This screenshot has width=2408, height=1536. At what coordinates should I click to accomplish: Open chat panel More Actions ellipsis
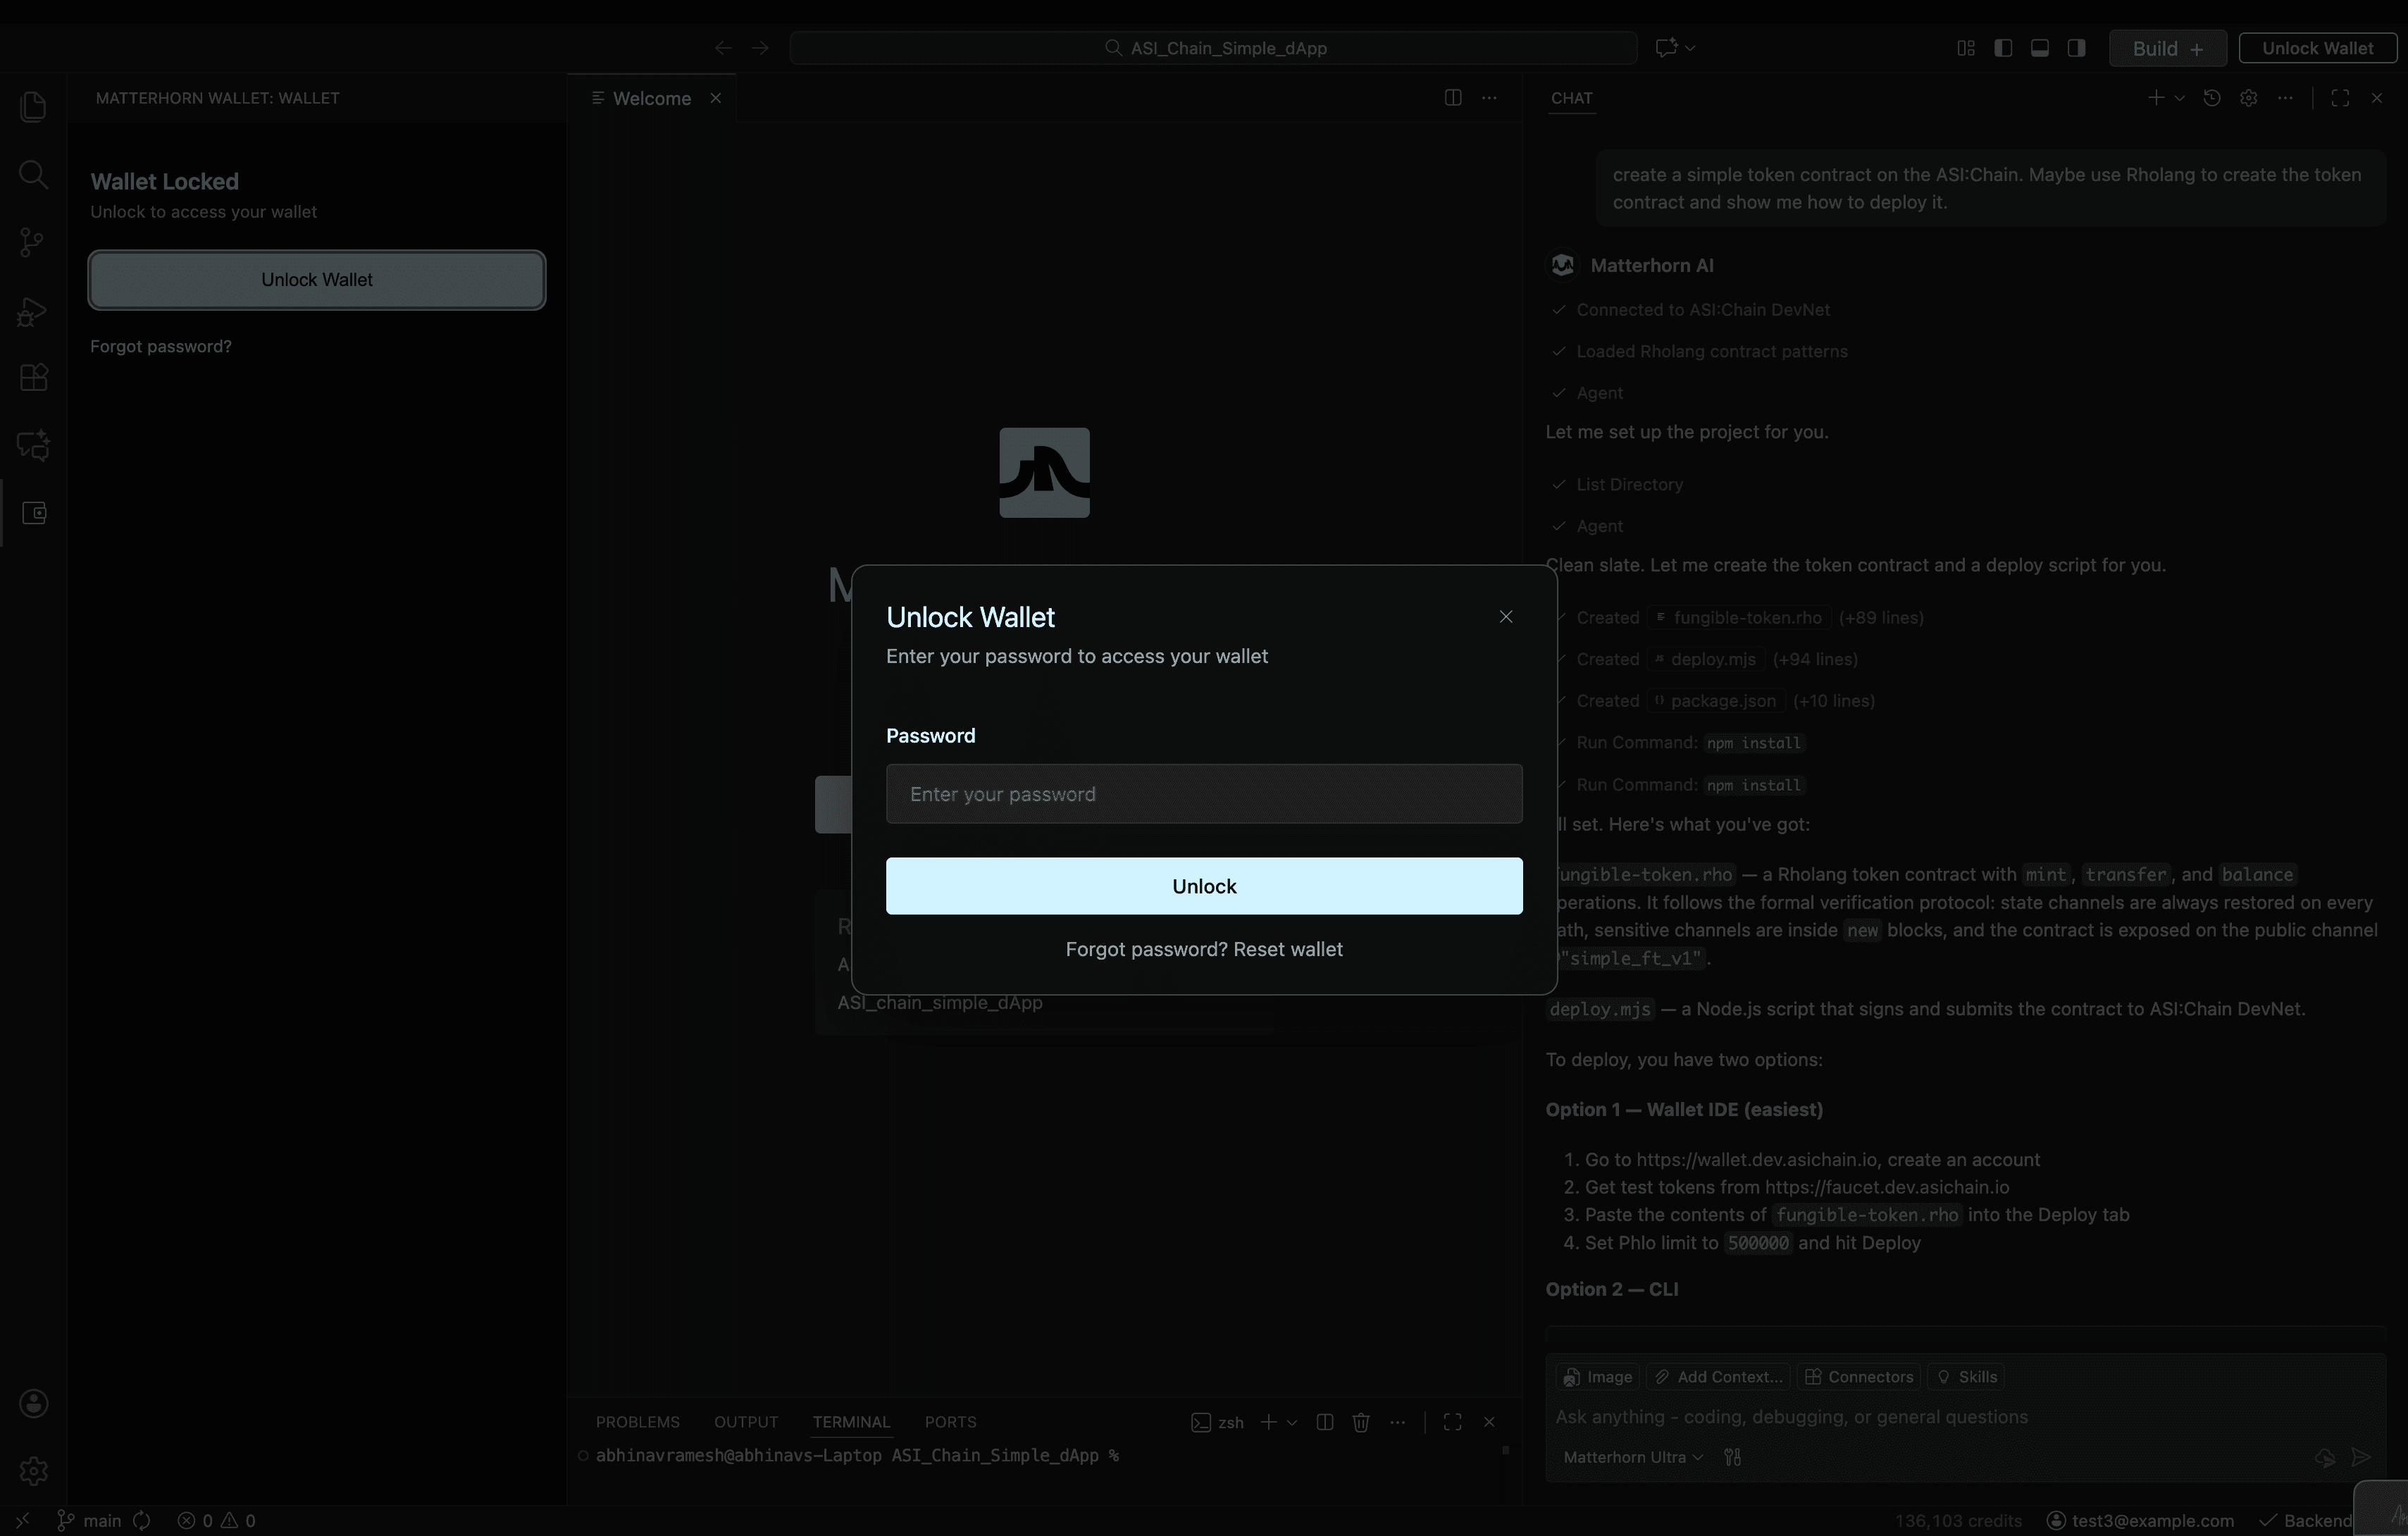click(2285, 98)
